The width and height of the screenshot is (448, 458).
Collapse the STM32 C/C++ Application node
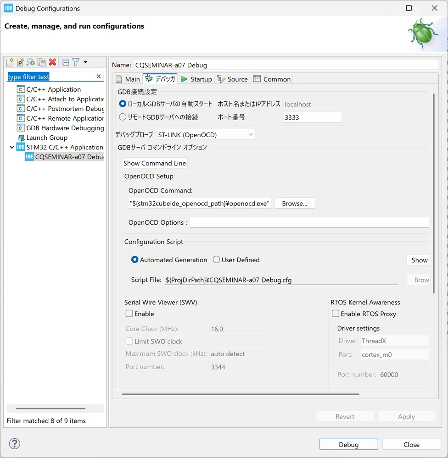tap(11, 147)
